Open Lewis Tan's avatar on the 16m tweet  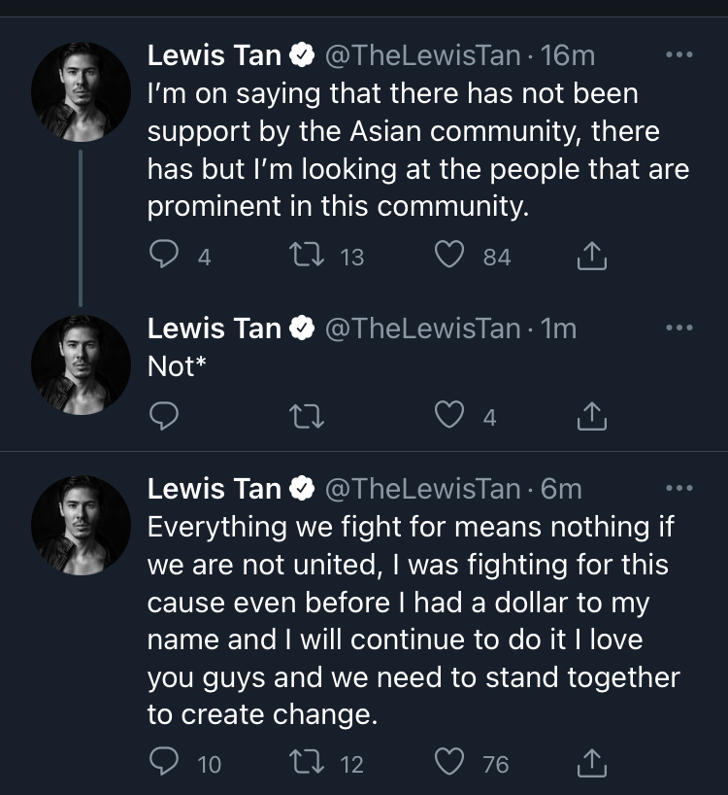pos(81,91)
